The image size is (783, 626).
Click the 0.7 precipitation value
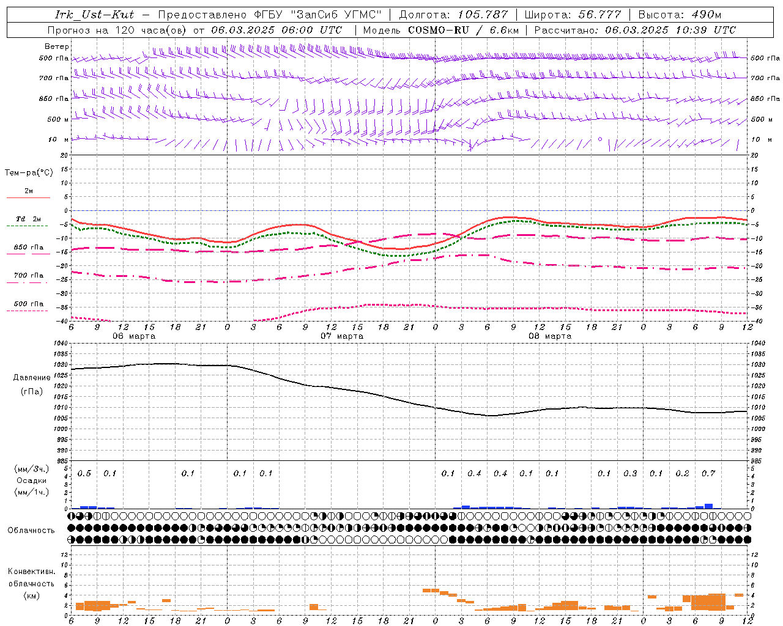point(708,474)
